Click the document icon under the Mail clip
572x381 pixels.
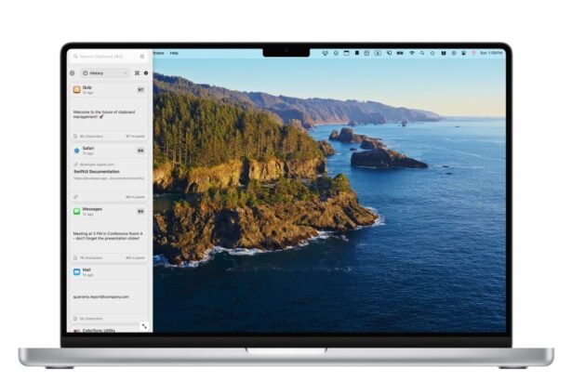click(x=75, y=319)
